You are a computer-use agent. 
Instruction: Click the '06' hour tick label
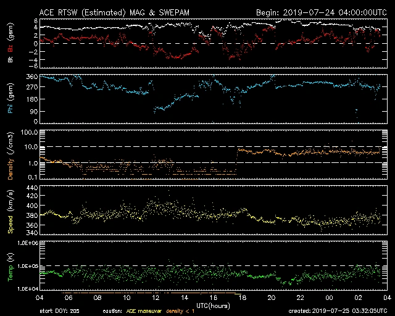(69, 298)
